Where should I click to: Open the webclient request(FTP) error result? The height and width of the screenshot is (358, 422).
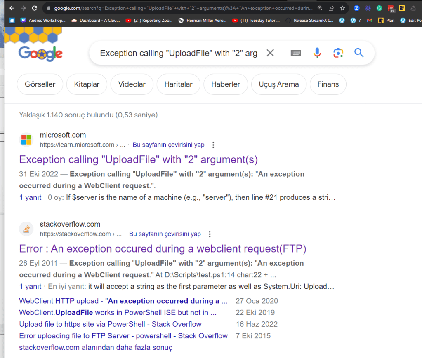click(x=163, y=249)
